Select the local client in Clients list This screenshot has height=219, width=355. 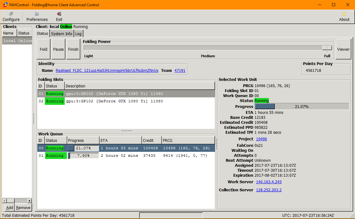(x=17, y=41)
